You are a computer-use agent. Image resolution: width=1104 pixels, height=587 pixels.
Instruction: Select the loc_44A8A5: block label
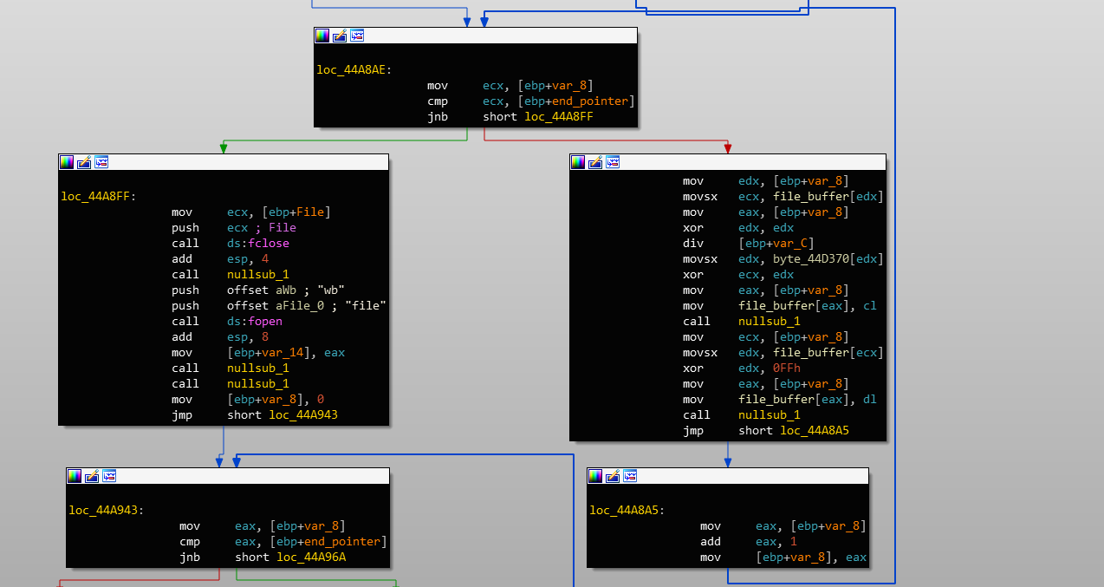click(627, 511)
